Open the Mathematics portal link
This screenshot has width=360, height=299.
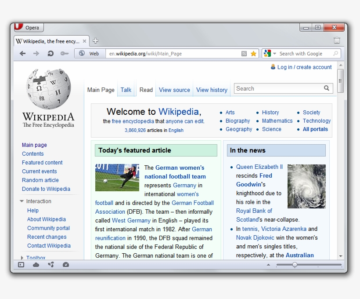(277, 121)
